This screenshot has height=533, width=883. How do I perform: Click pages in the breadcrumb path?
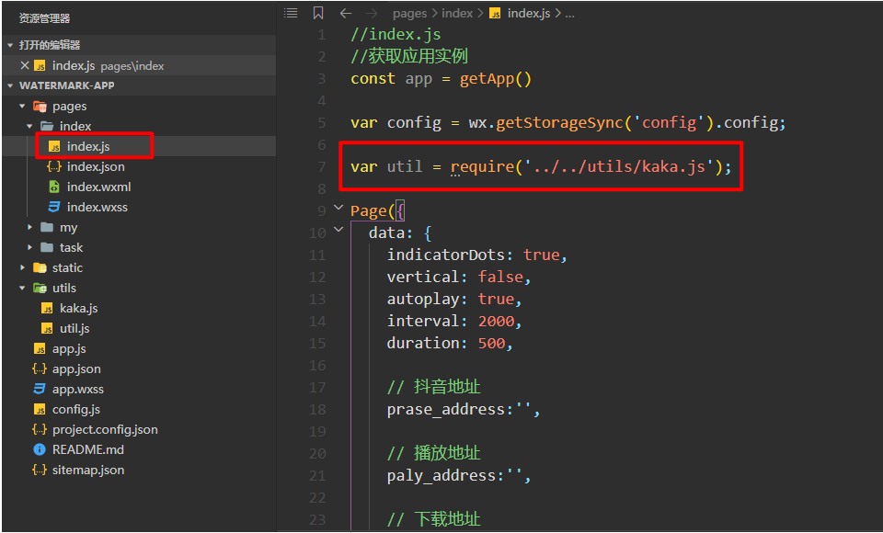pos(409,14)
